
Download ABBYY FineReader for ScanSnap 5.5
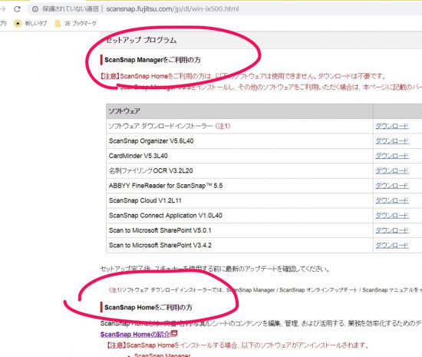click(x=392, y=186)
